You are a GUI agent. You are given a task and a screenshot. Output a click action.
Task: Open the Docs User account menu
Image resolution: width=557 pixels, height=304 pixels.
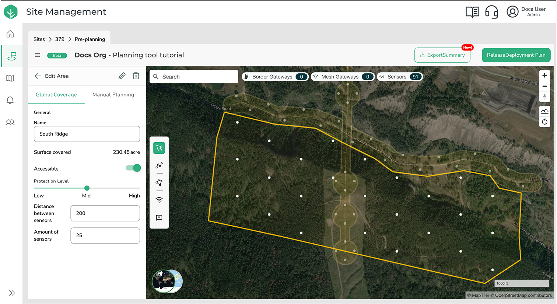click(526, 12)
